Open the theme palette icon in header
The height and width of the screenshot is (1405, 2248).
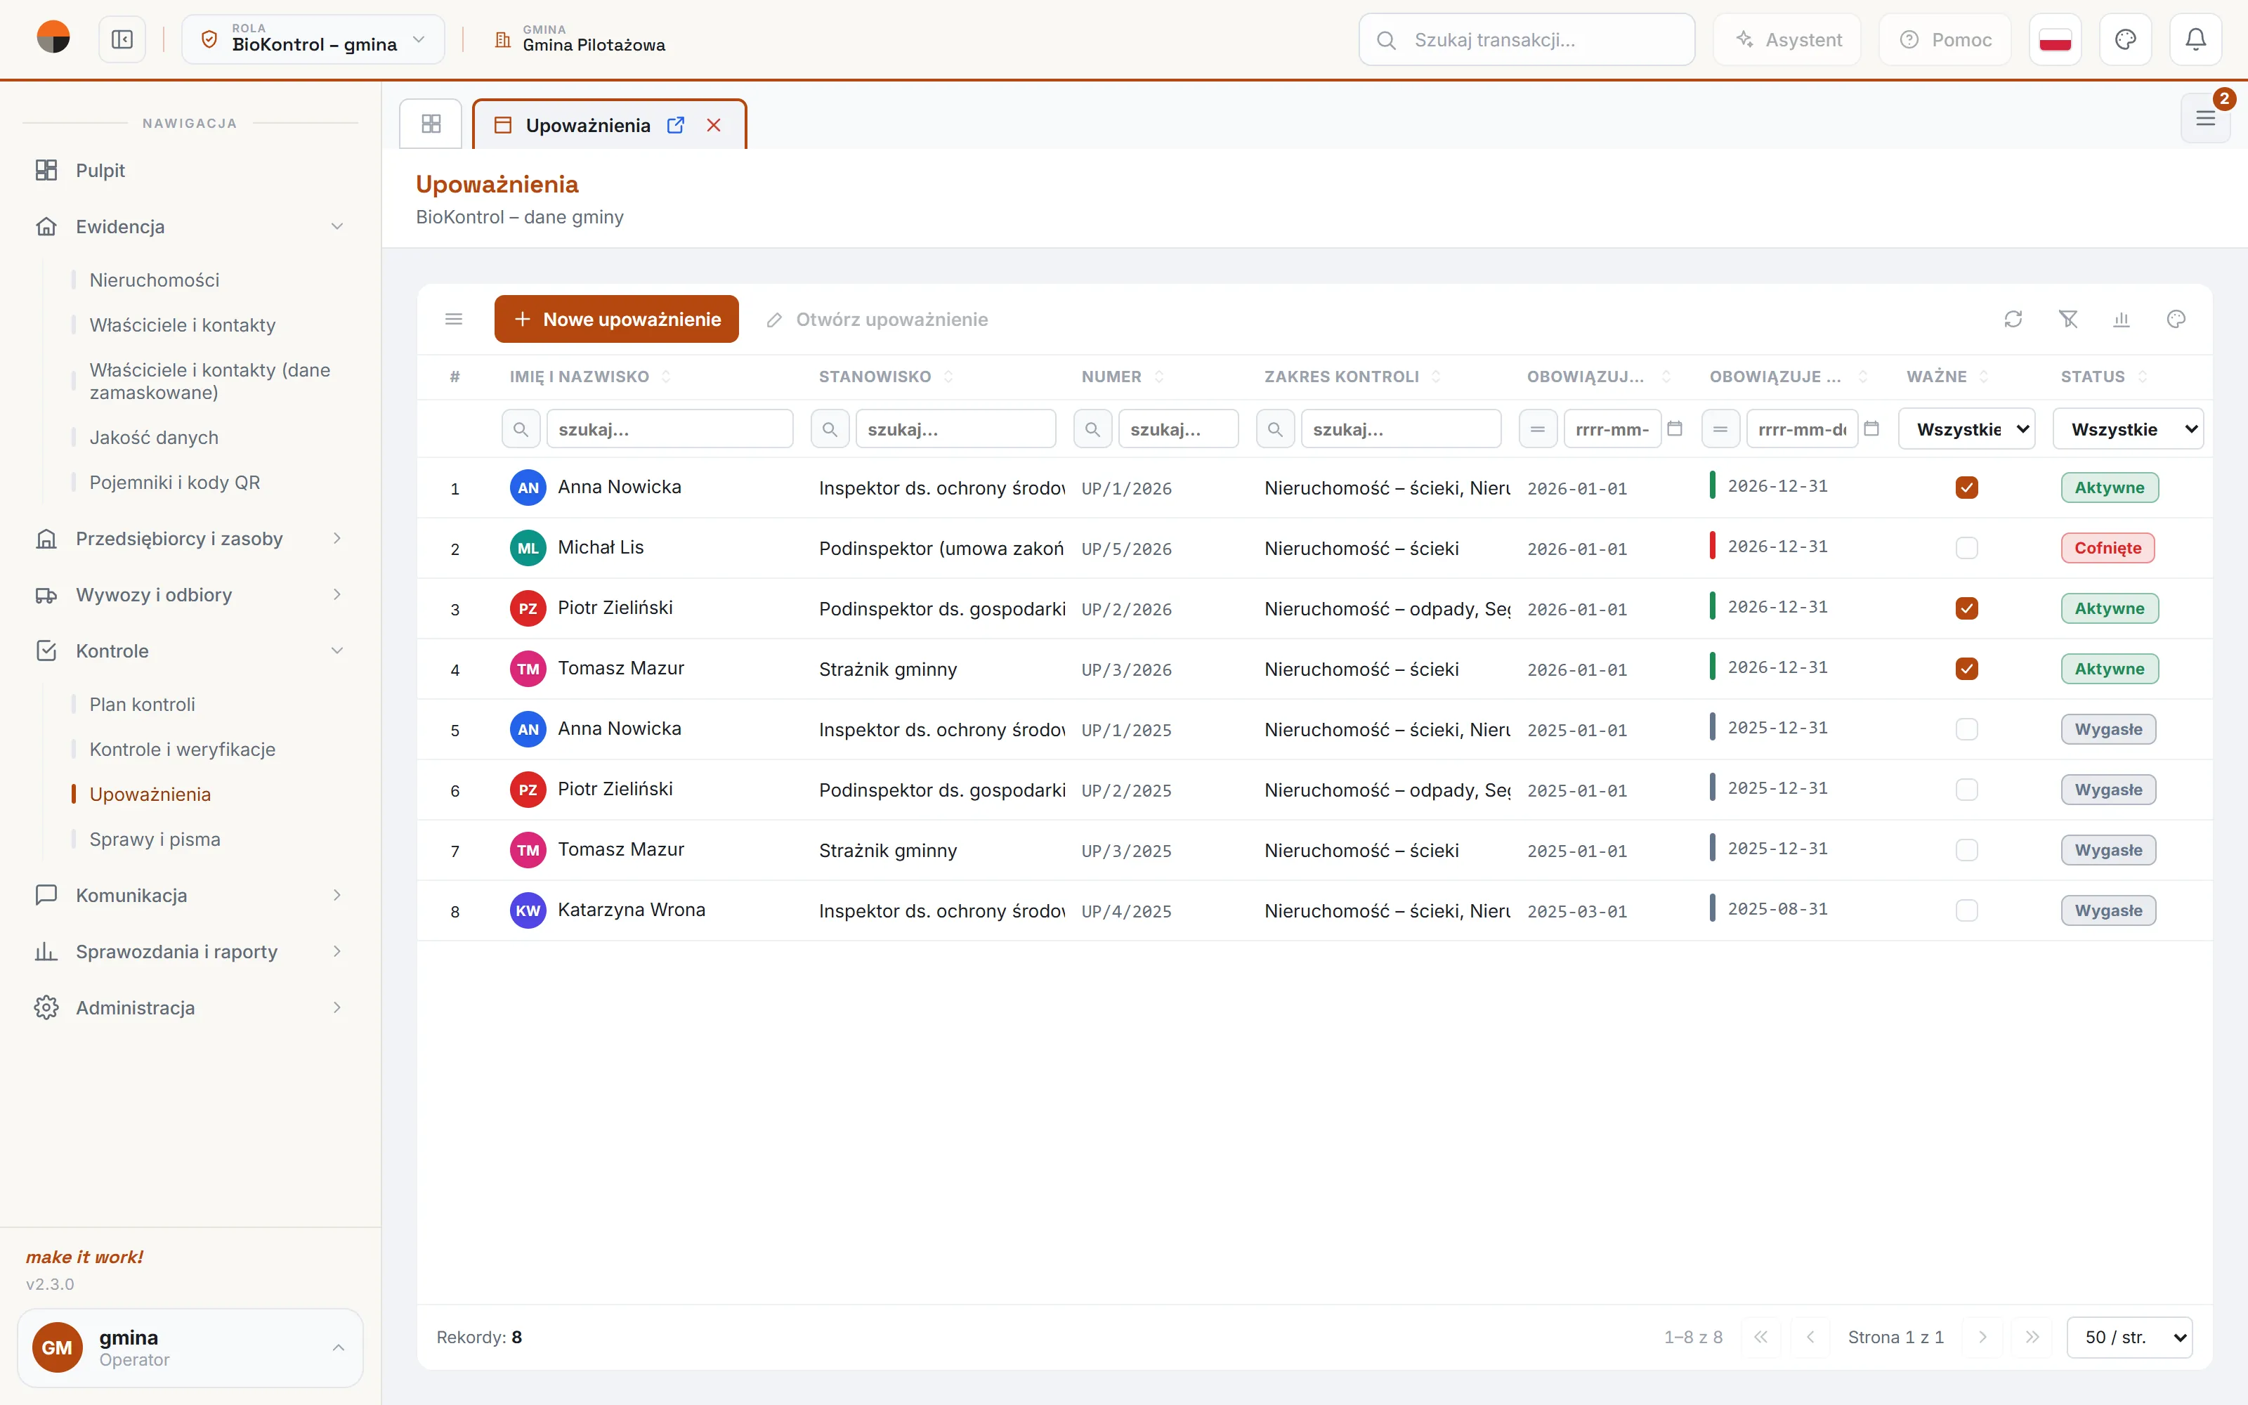coord(2125,39)
